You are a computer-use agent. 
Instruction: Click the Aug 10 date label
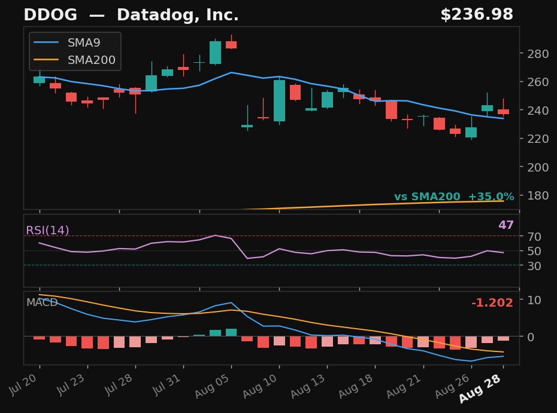[x=261, y=386]
